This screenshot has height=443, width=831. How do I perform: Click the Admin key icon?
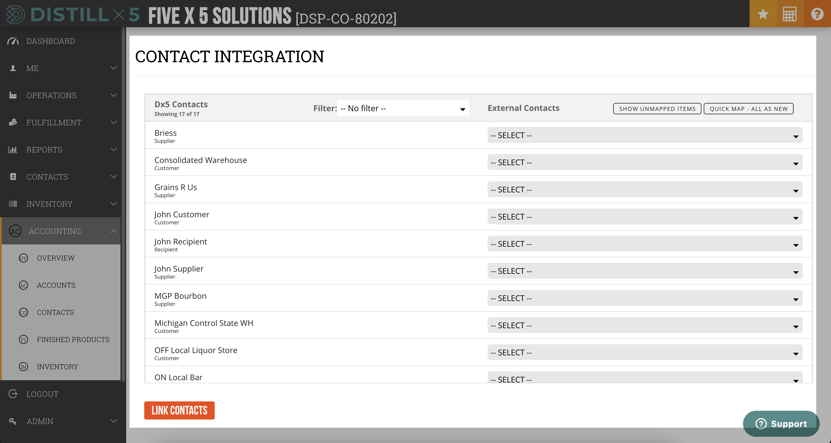(13, 421)
